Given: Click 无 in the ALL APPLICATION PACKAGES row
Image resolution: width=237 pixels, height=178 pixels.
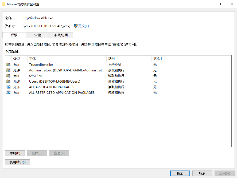Looking at the screenshot, I should coord(155,87).
